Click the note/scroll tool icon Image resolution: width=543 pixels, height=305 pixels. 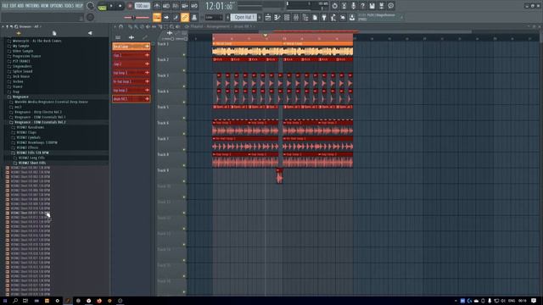pyautogui.click(x=176, y=17)
